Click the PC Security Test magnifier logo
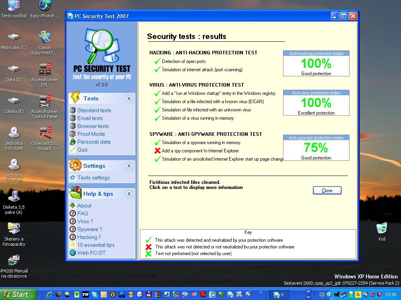Screen dimensions: 401x300 point(101,46)
